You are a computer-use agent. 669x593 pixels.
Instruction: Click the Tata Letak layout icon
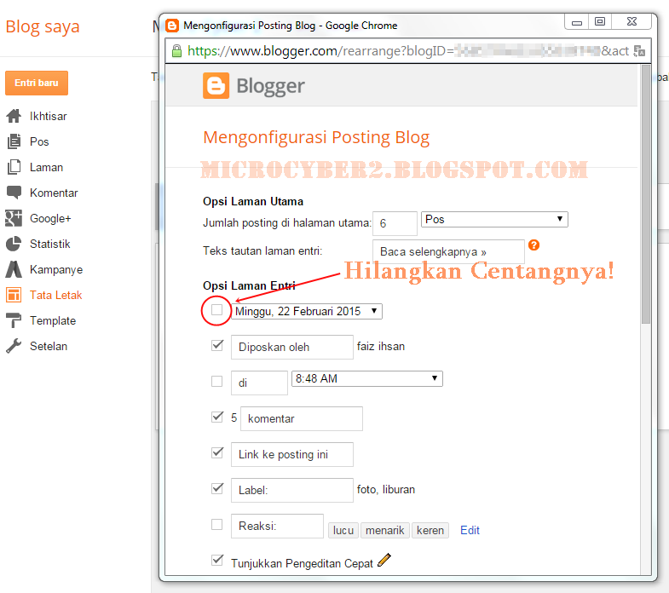pos(14,295)
